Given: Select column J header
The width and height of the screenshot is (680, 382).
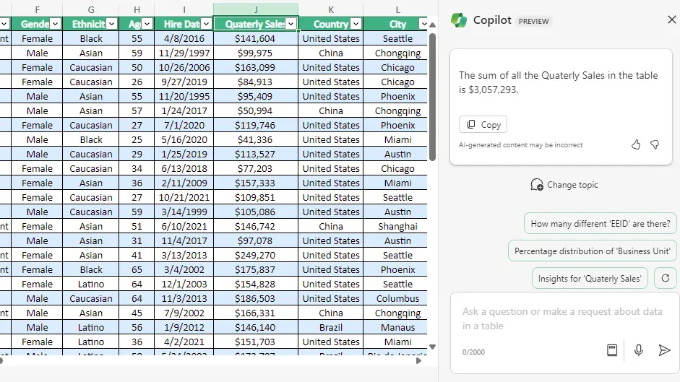Looking at the screenshot, I should 256,9.
